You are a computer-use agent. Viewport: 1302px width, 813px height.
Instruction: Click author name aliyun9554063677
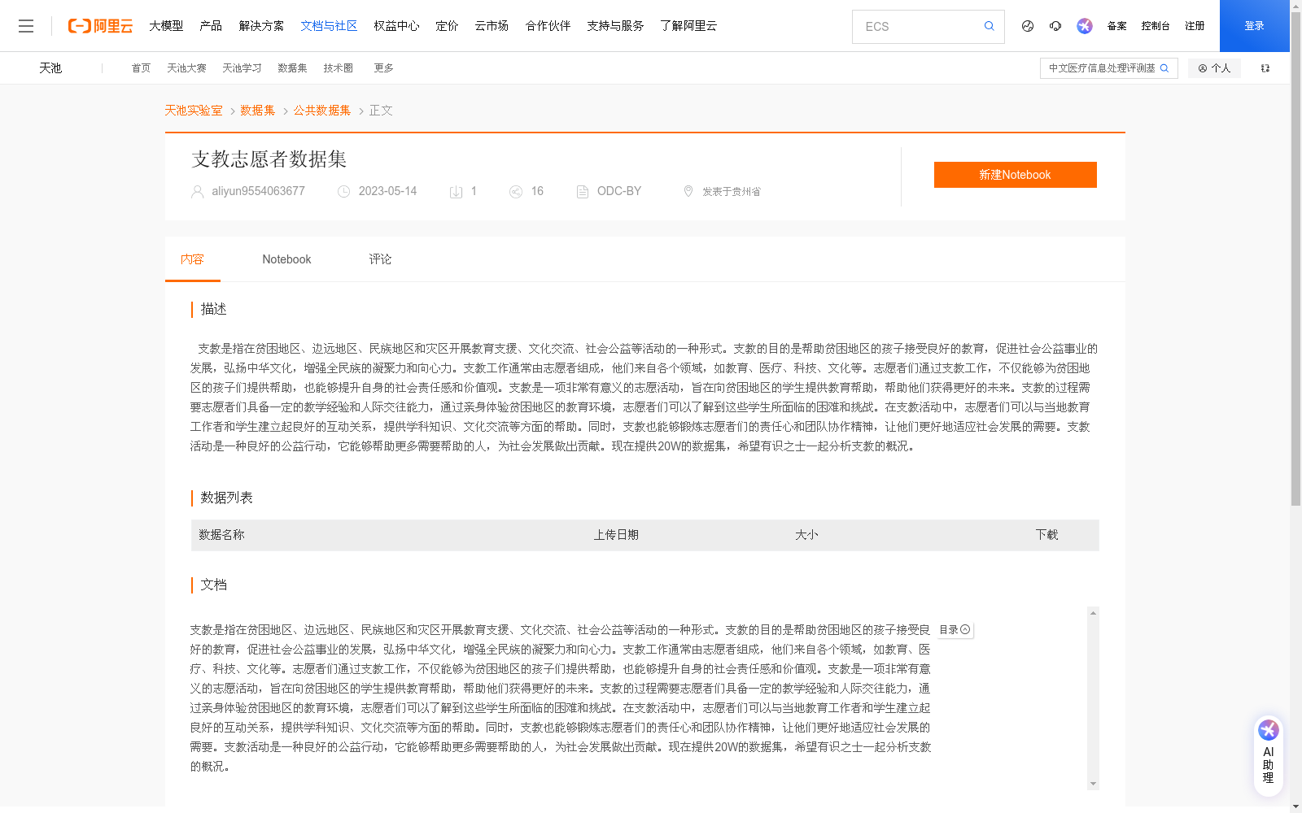[258, 191]
